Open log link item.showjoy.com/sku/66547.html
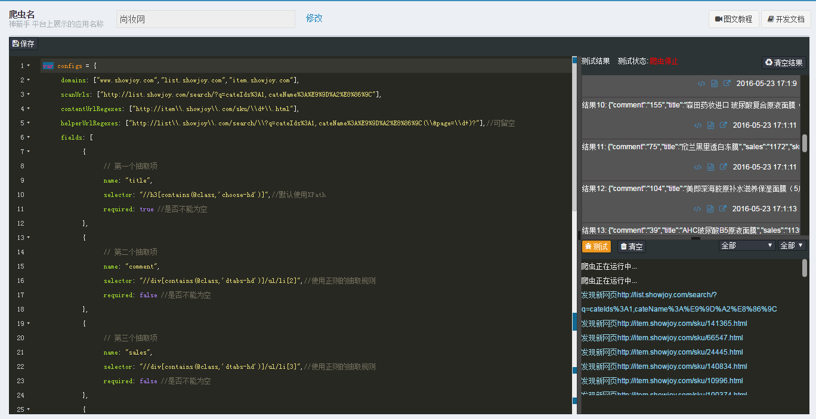The image size is (816, 419). (x=680, y=338)
